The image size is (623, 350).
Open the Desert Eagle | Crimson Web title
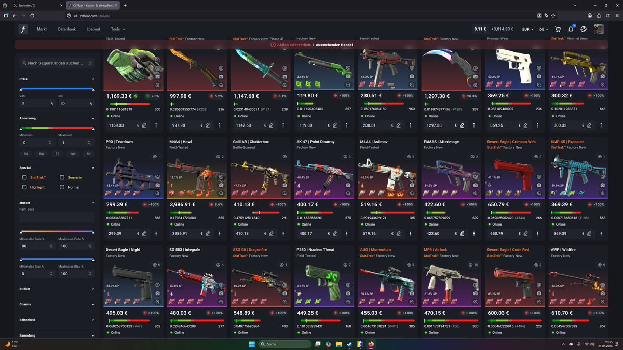coord(512,142)
